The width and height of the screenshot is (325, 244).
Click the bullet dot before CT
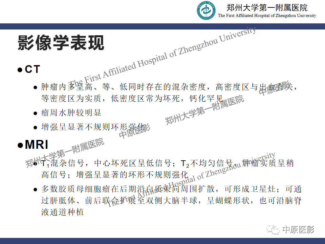(20, 70)
